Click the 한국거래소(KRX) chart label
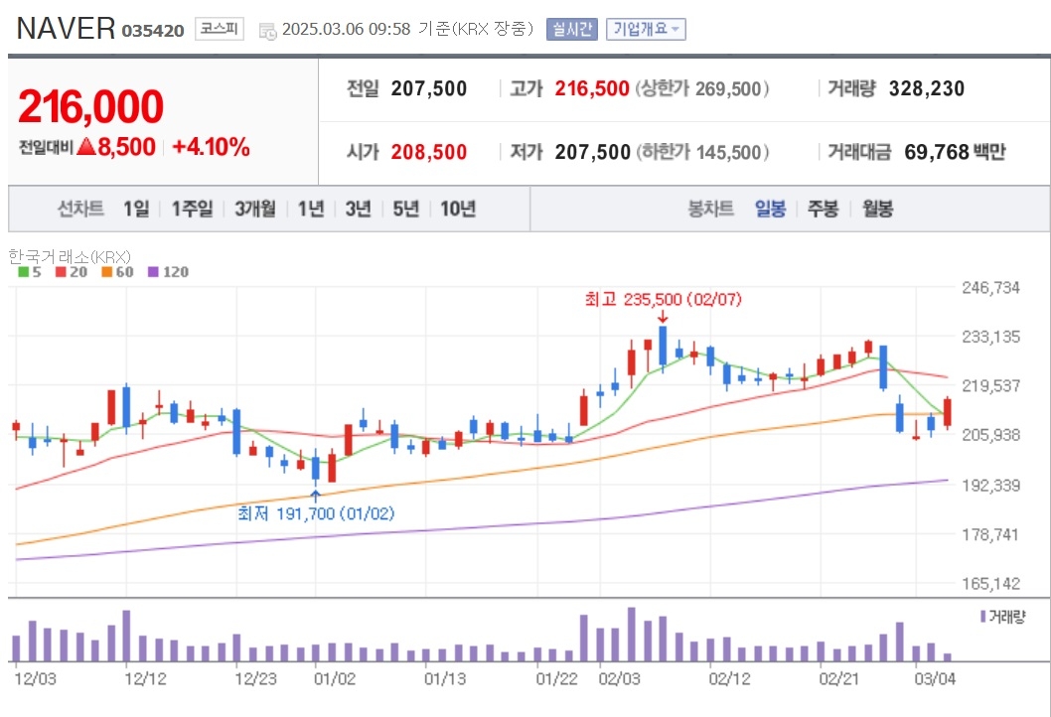1051x717 pixels. [x=70, y=256]
